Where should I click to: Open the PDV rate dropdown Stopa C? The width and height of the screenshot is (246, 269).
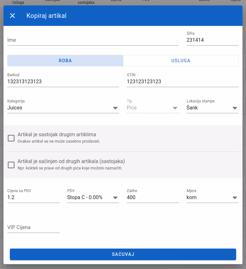click(93, 198)
